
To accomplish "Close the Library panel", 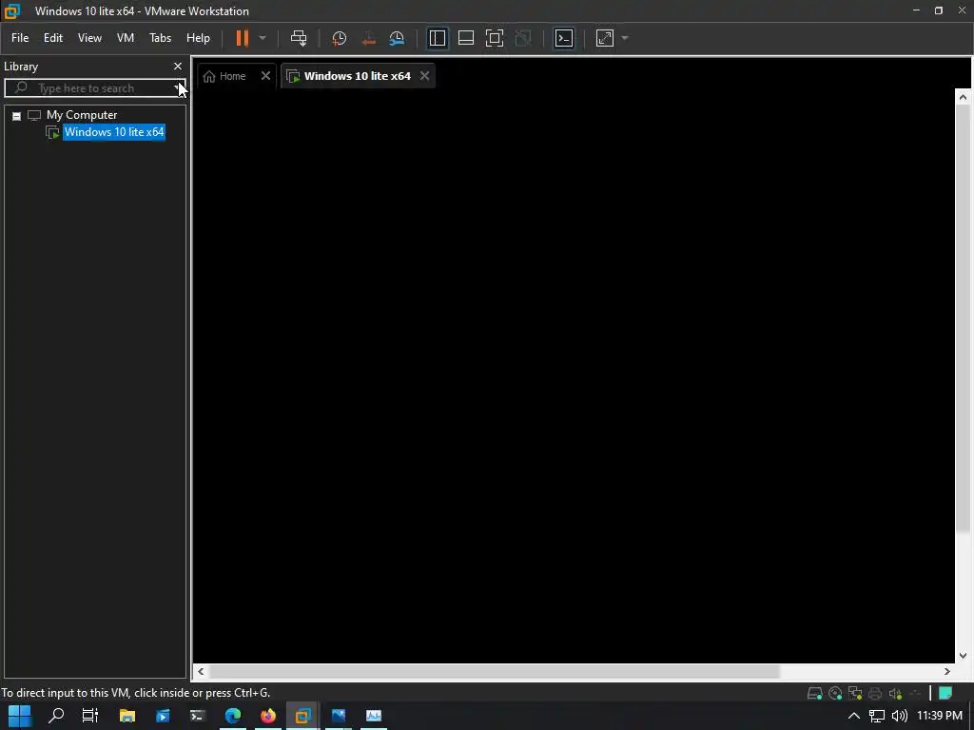I will click(178, 66).
